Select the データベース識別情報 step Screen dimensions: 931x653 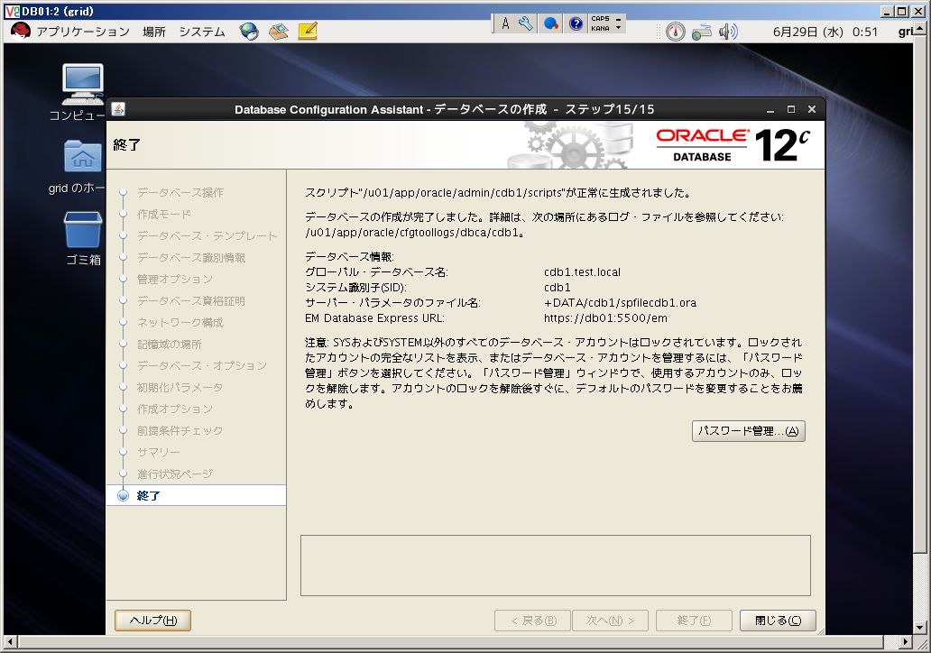190,258
